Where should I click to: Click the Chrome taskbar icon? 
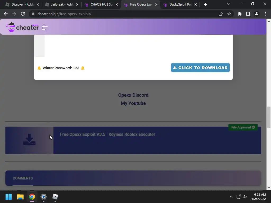point(32,197)
